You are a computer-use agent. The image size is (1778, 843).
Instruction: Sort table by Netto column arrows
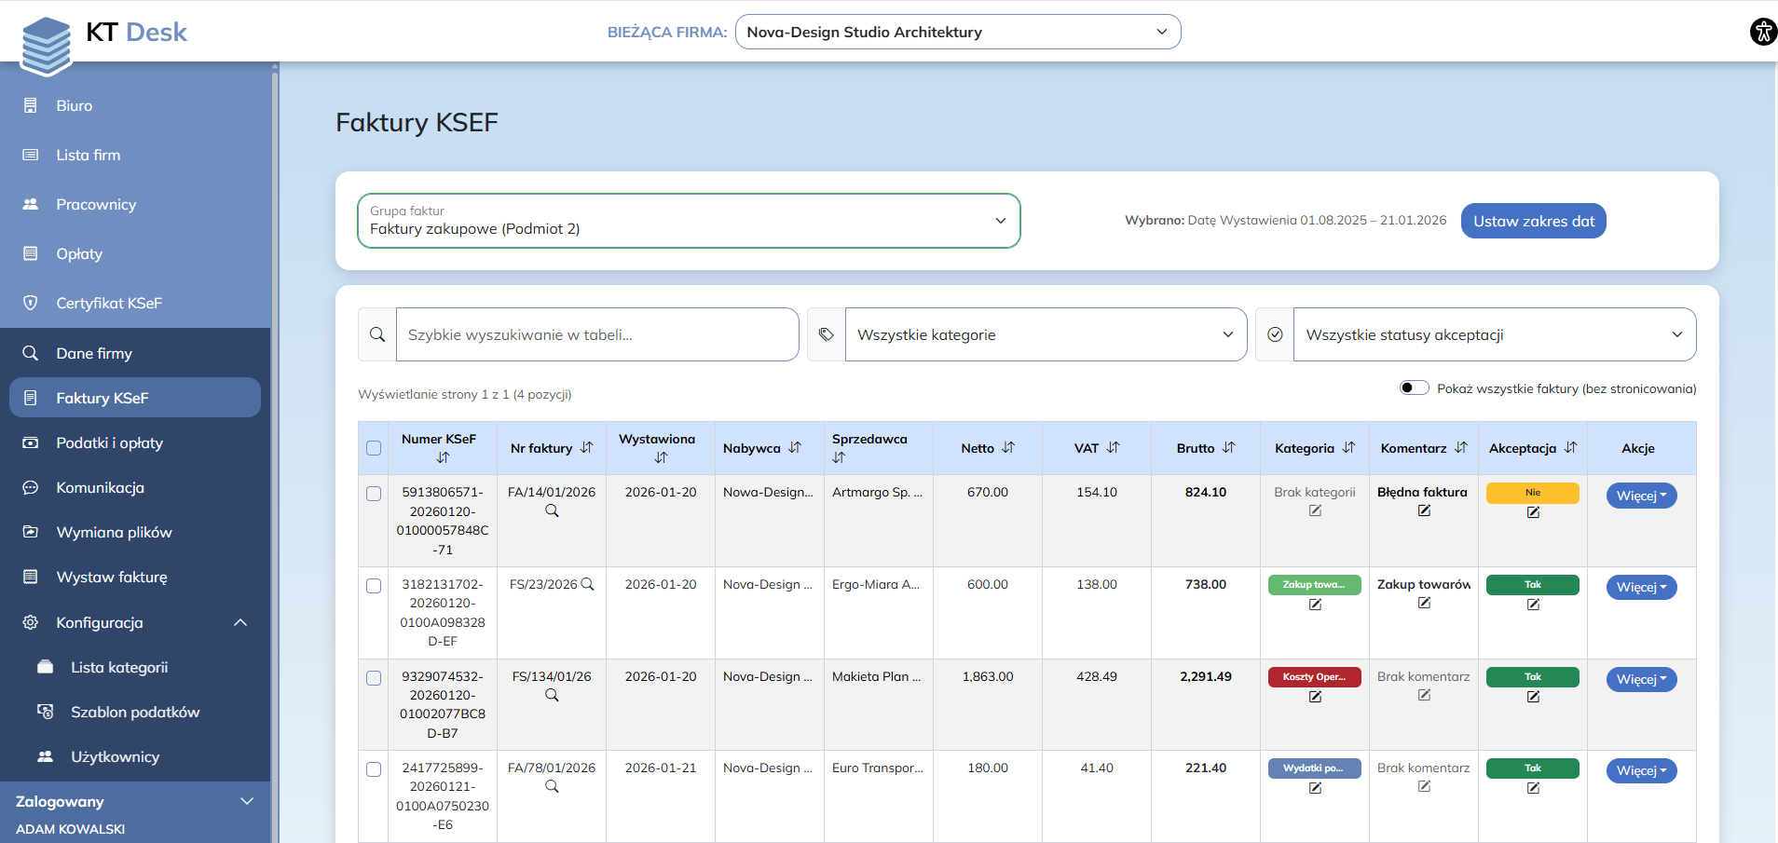coord(1008,448)
